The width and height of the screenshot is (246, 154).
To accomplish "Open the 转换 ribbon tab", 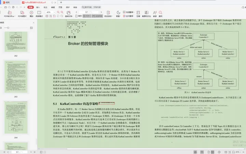I will [x=75, y=7].
